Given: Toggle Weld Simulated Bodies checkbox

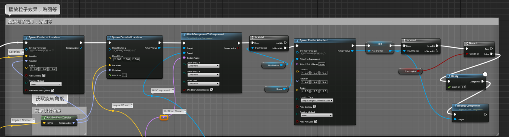Looking at the screenshot, I should pyautogui.click(x=212, y=89).
